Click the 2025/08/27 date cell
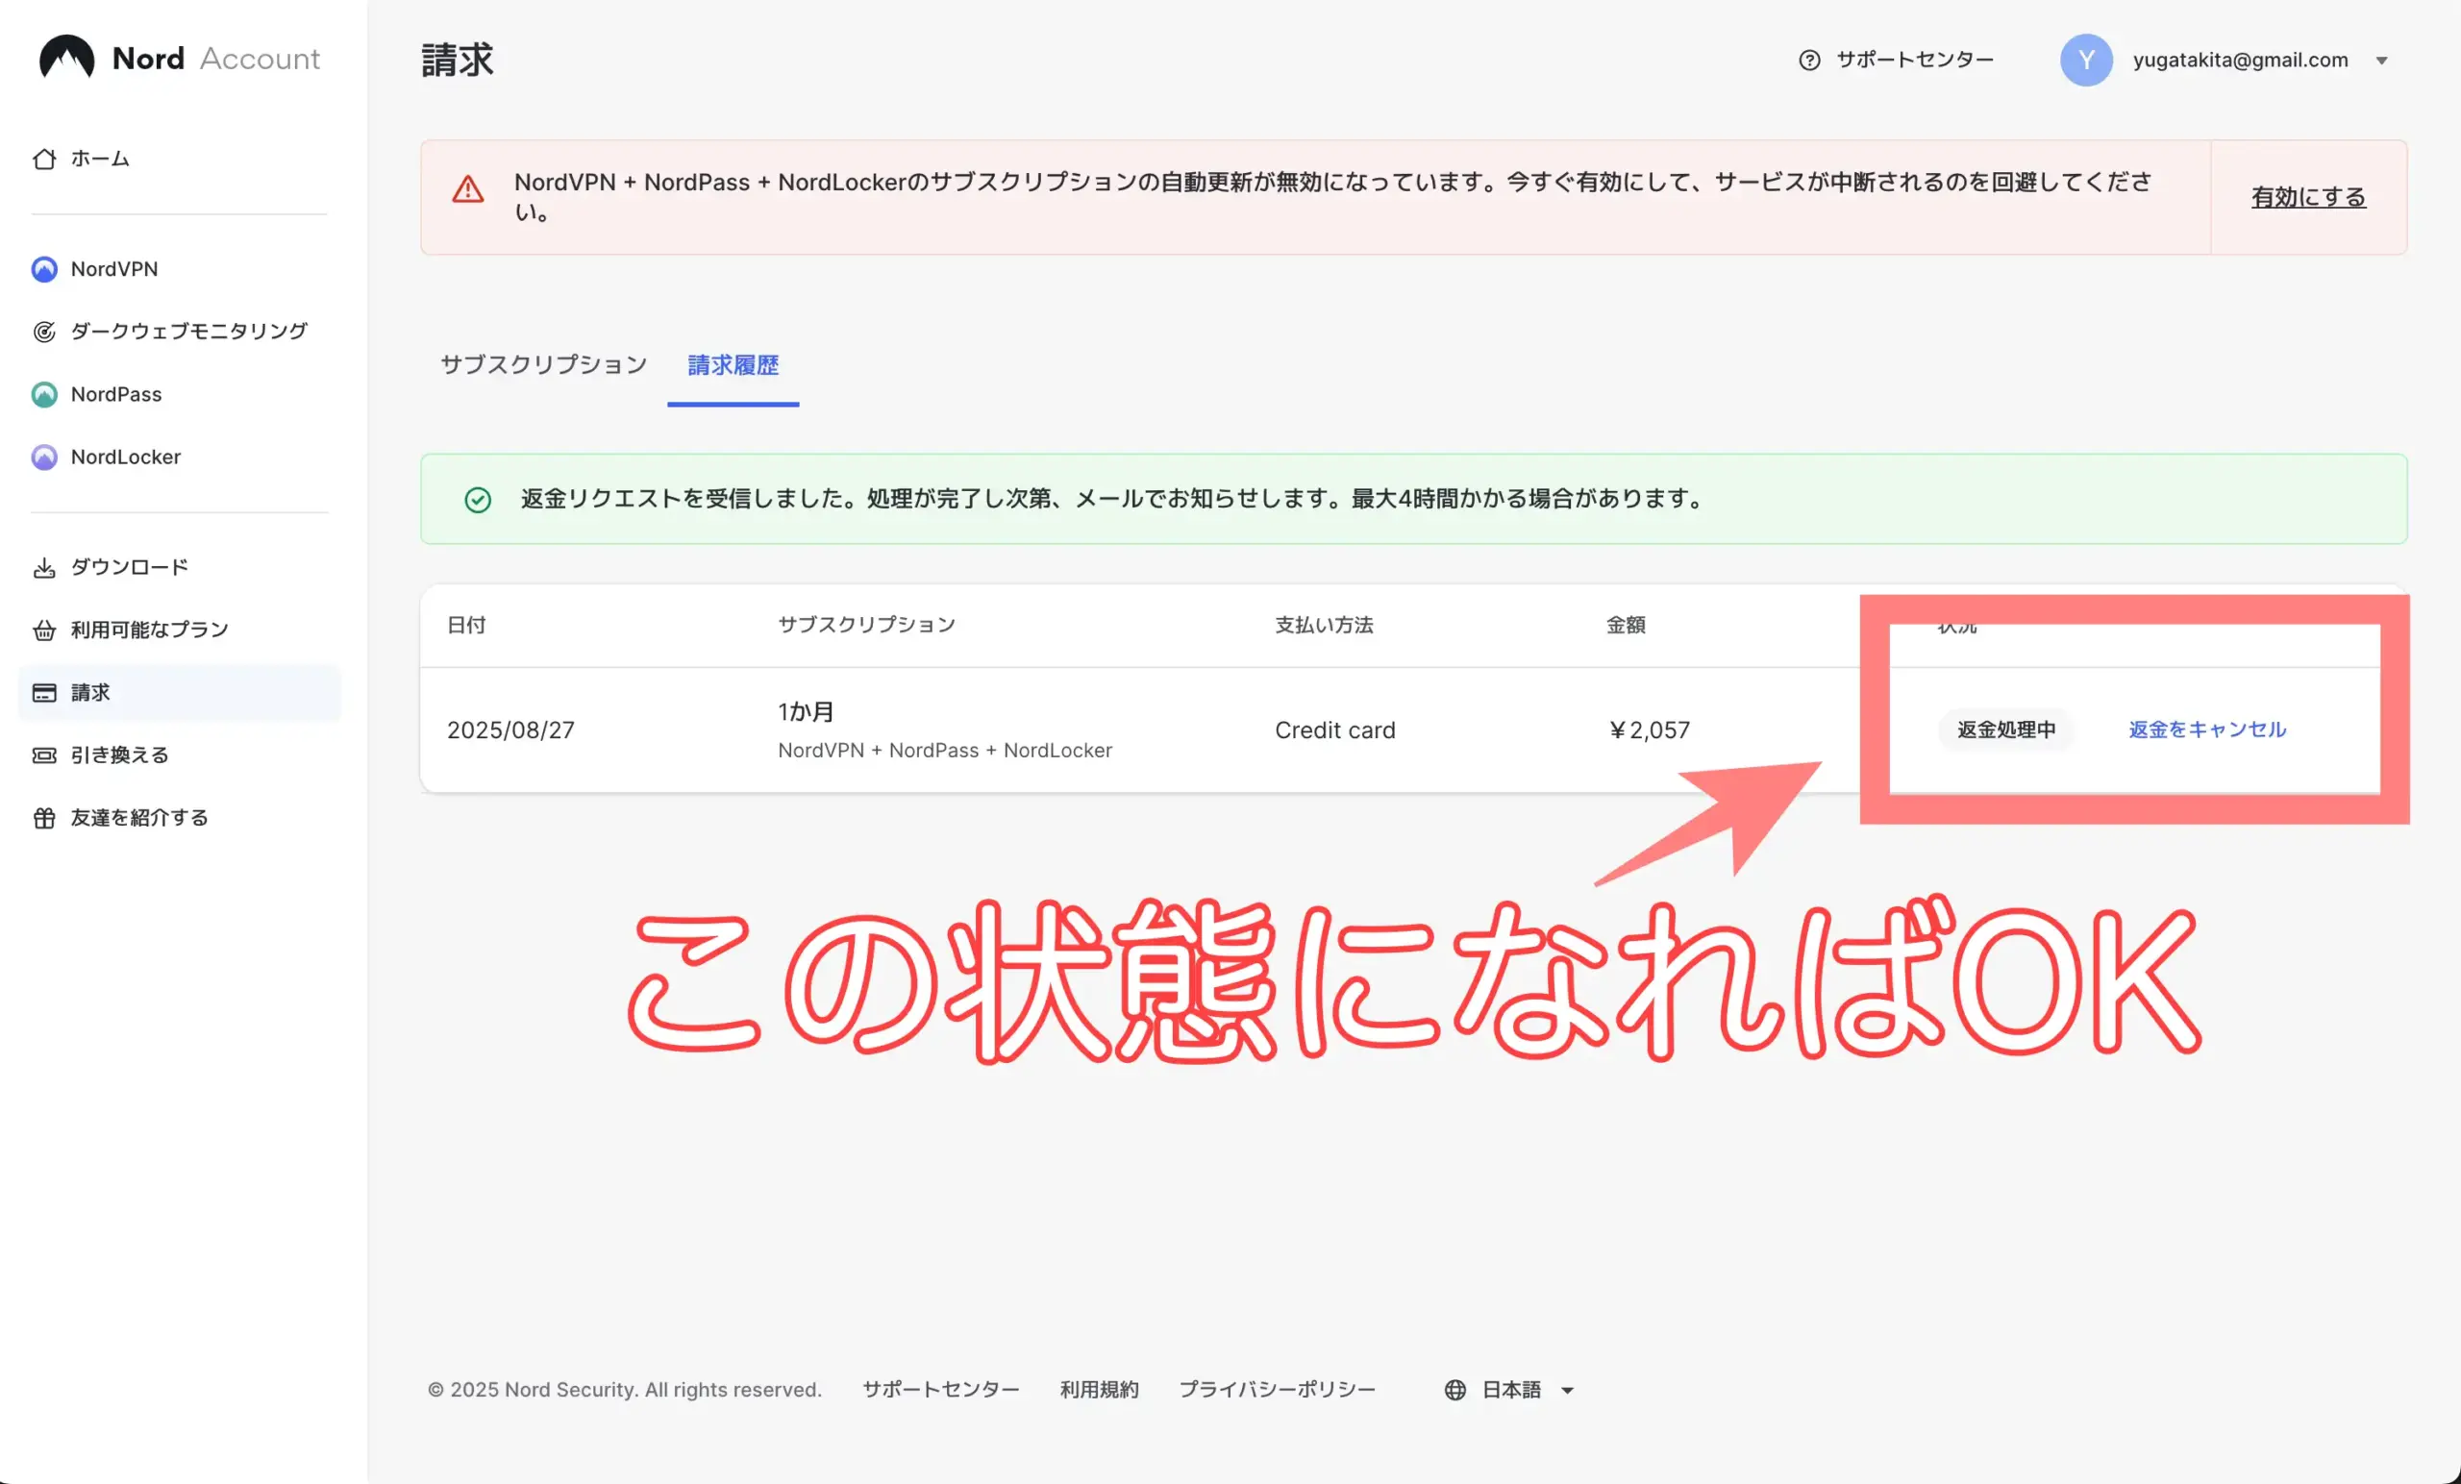Viewport: 2461px width, 1484px height. (x=510, y=730)
